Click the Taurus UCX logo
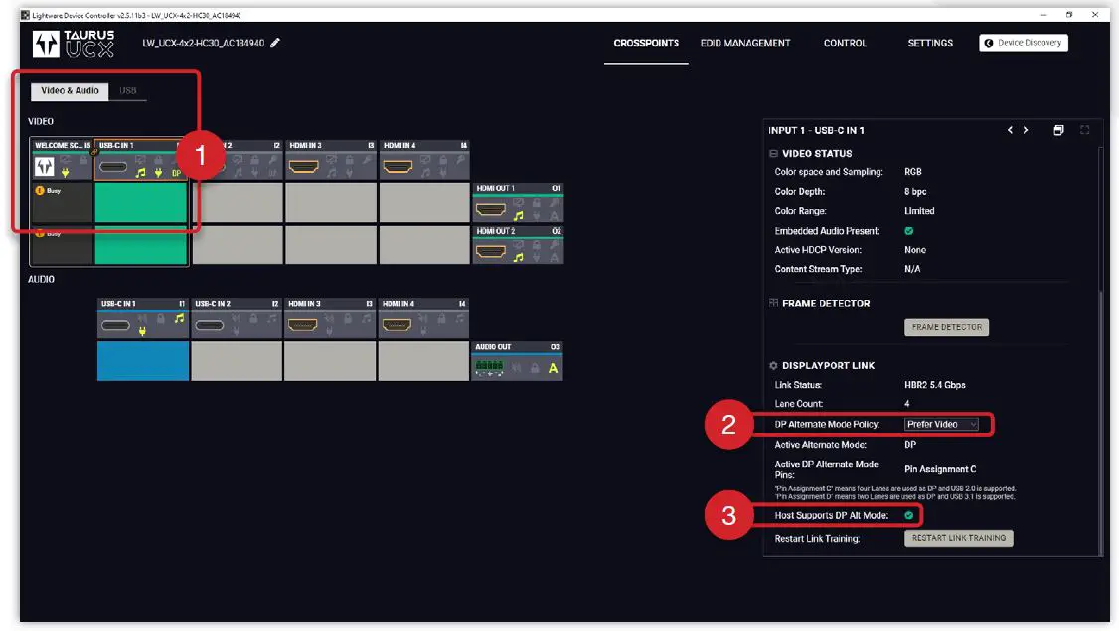This screenshot has width=1119, height=631. click(74, 44)
